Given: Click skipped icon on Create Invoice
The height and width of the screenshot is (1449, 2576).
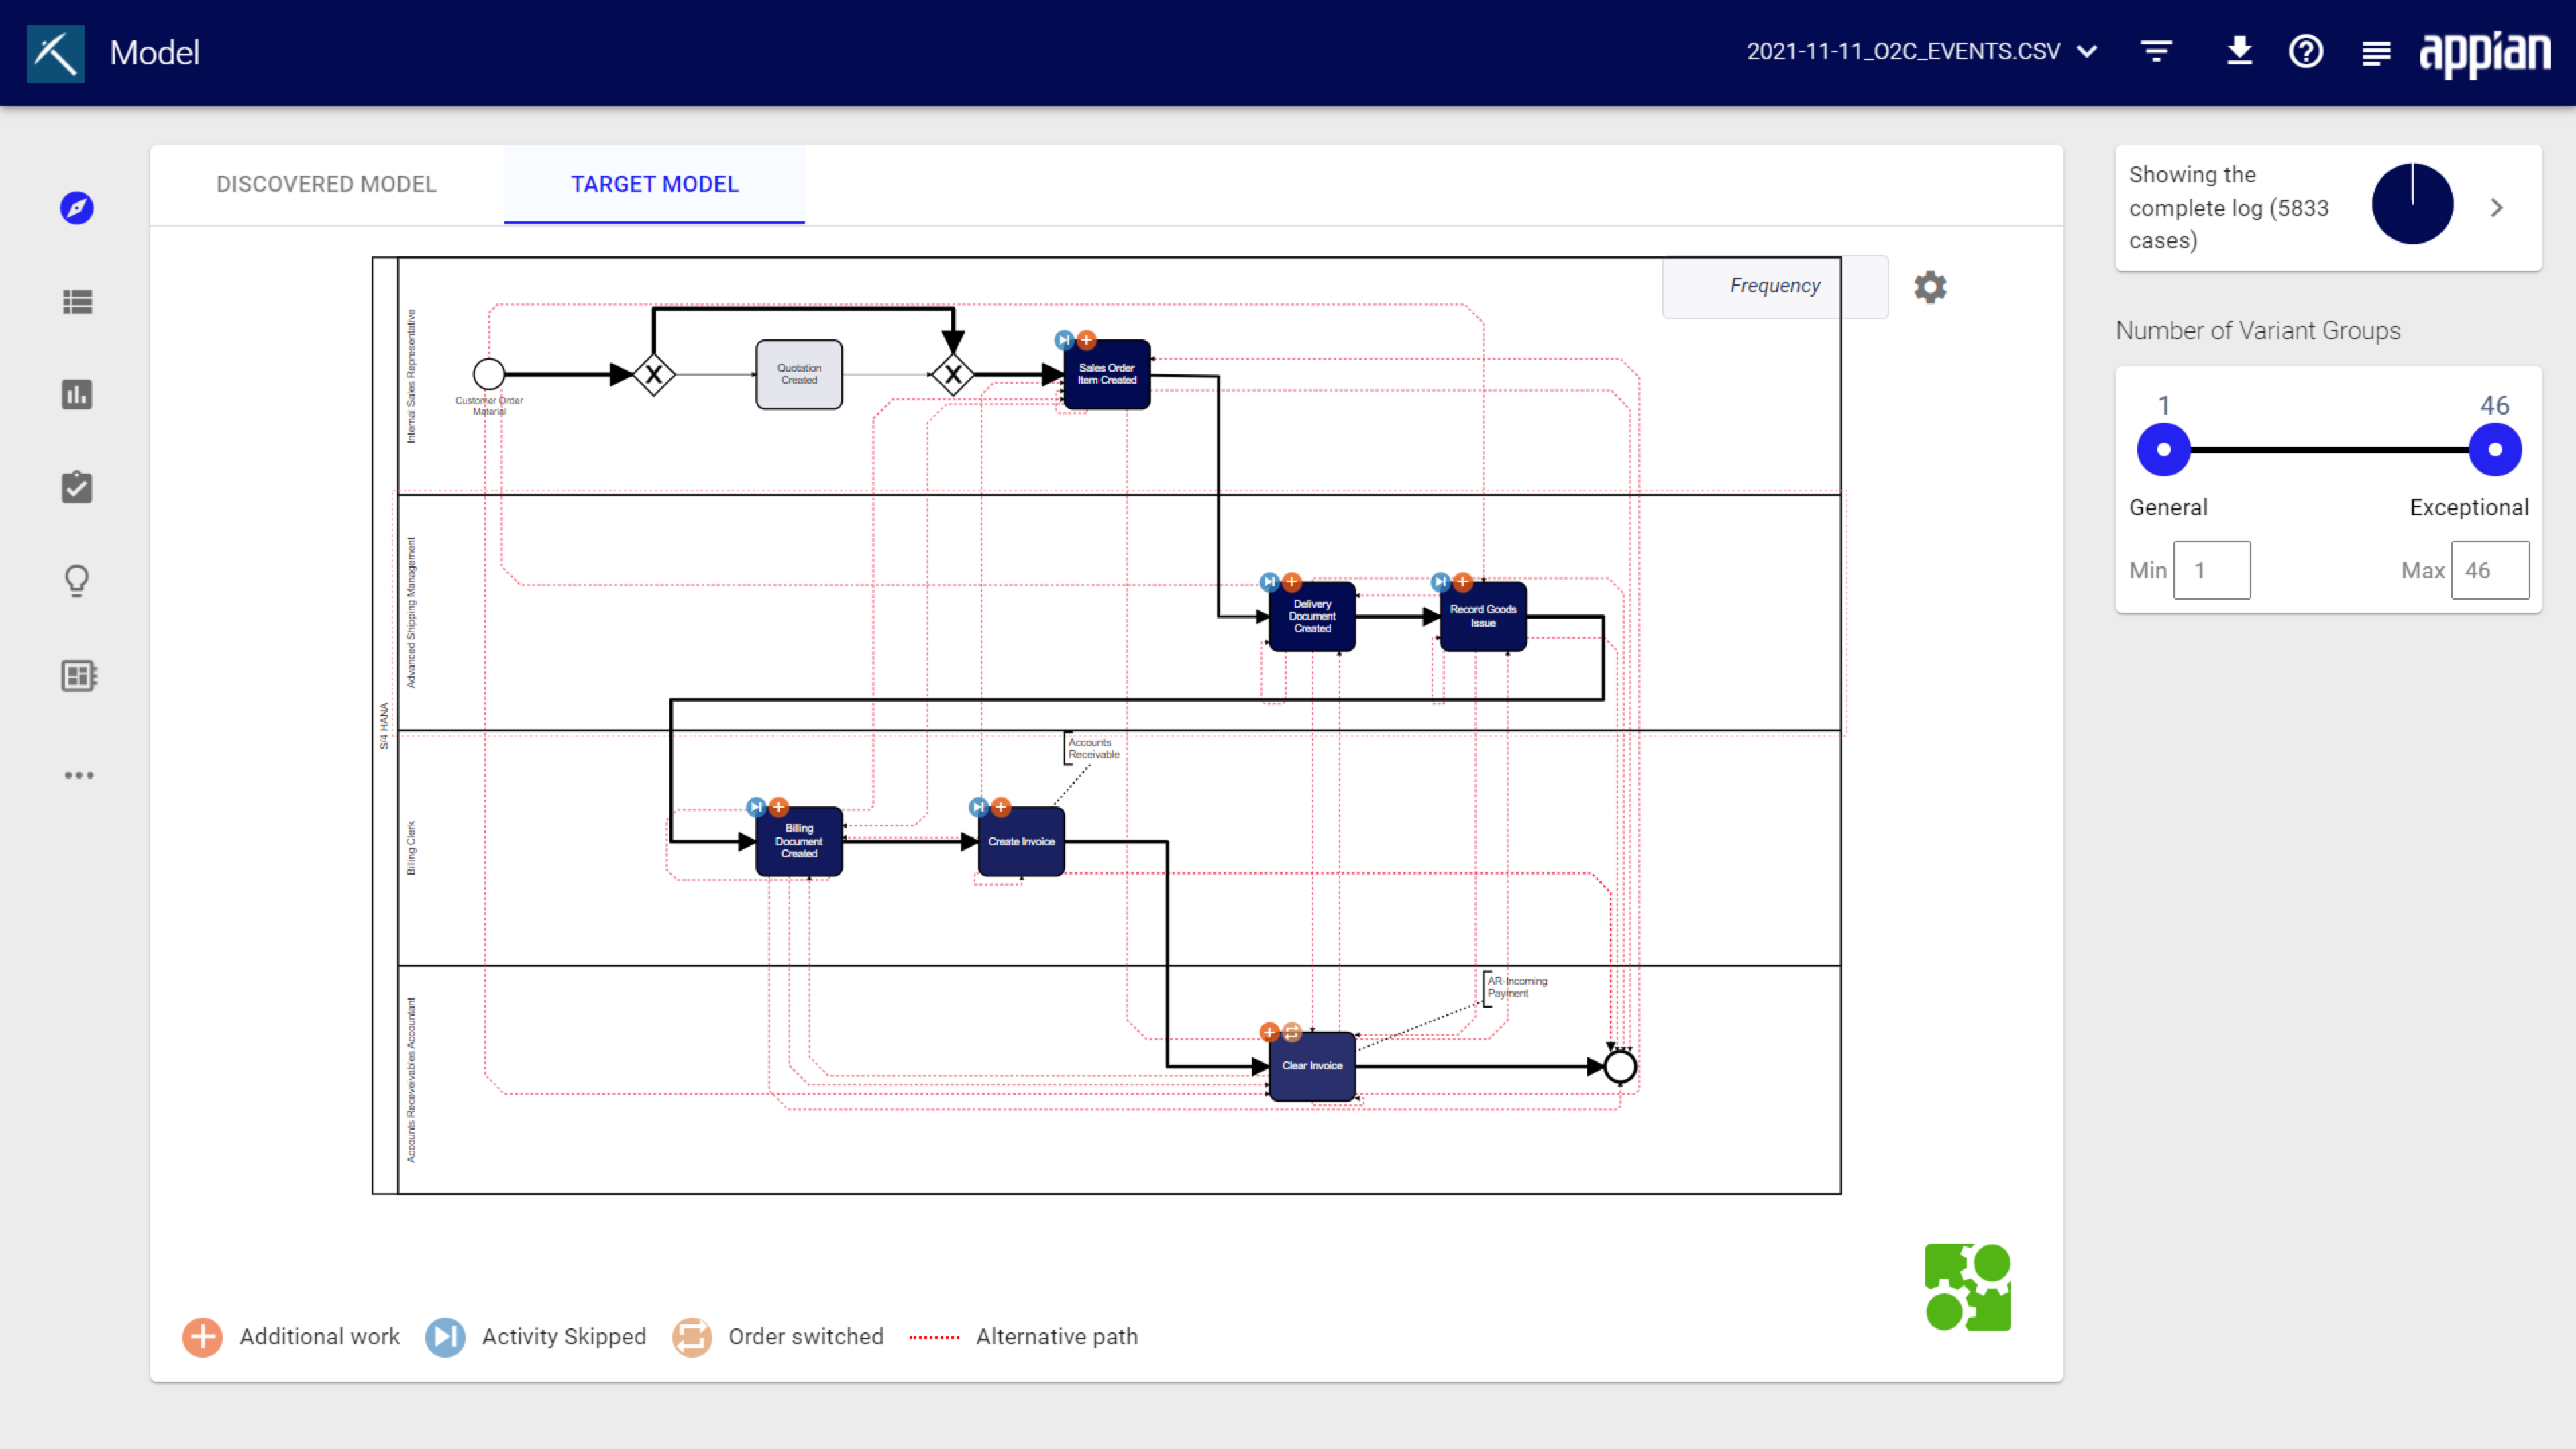Looking at the screenshot, I should tap(979, 807).
